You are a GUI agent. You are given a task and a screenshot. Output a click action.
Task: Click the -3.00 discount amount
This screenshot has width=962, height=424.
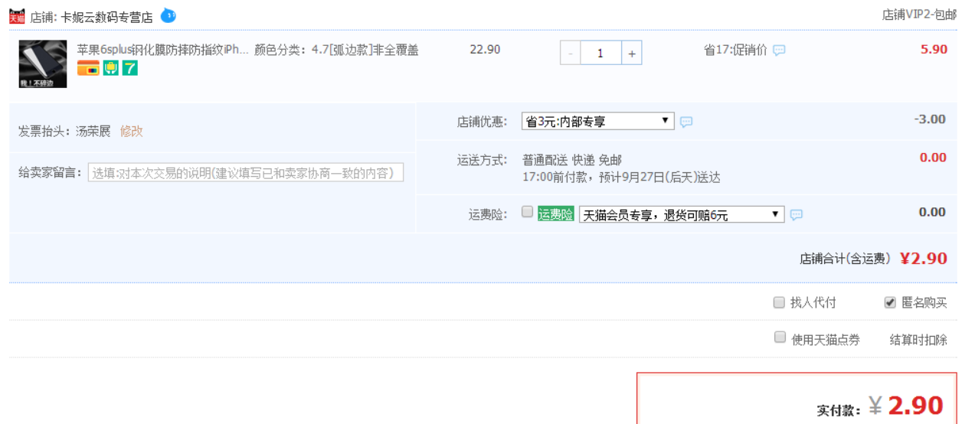930,119
